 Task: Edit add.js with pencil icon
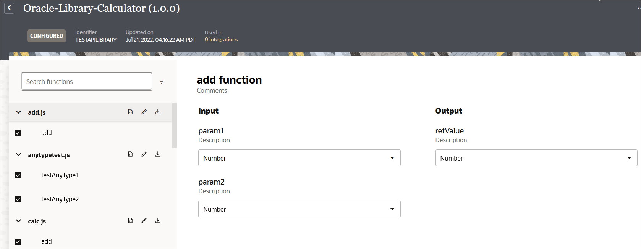pyautogui.click(x=144, y=112)
